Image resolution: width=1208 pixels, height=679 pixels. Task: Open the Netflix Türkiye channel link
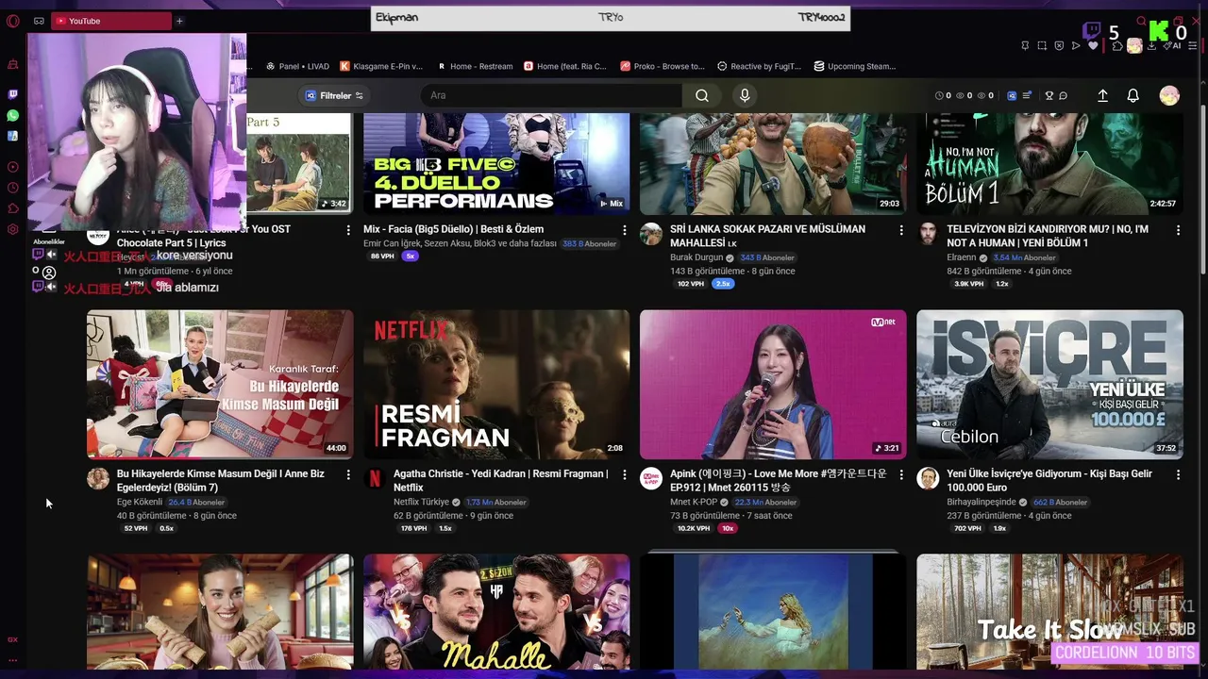[x=421, y=502]
